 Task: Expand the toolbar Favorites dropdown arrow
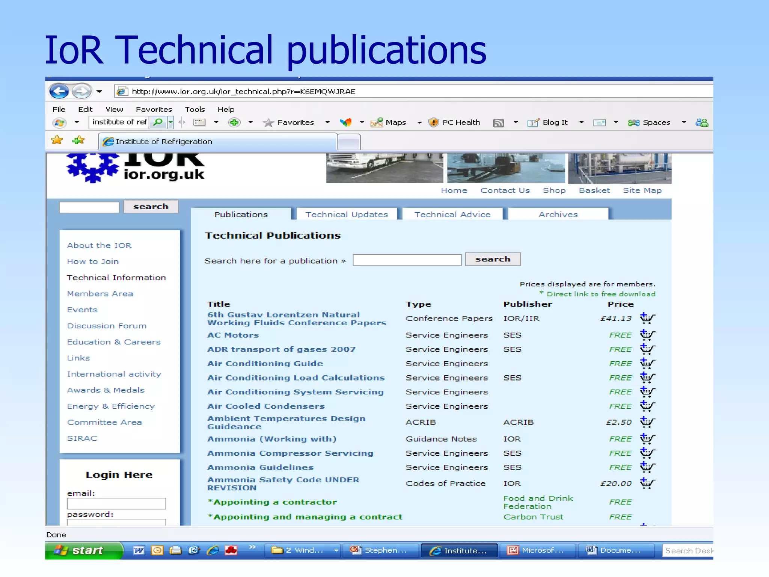pos(327,122)
